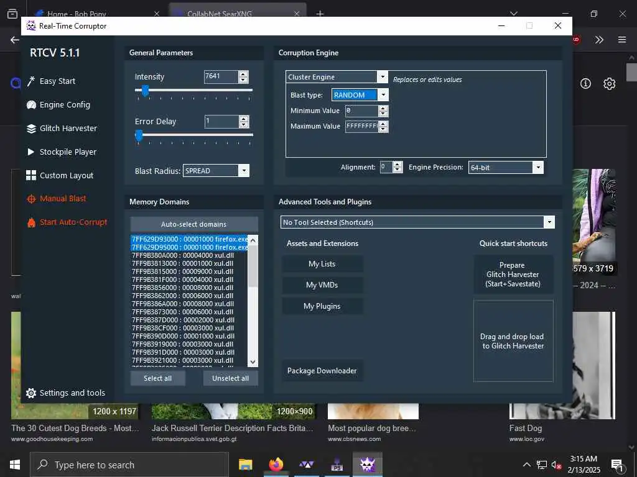Open Settings and tools gear icon
Image resolution: width=637 pixels, height=477 pixels.
pyautogui.click(x=31, y=393)
